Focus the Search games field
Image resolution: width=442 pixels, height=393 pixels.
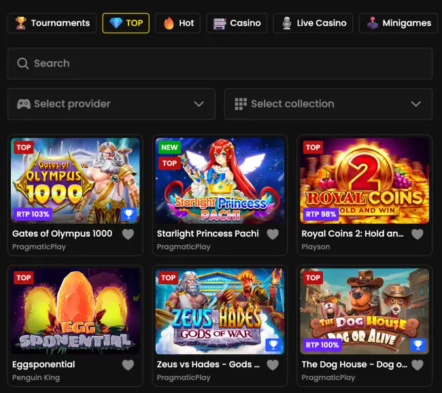tap(220, 63)
